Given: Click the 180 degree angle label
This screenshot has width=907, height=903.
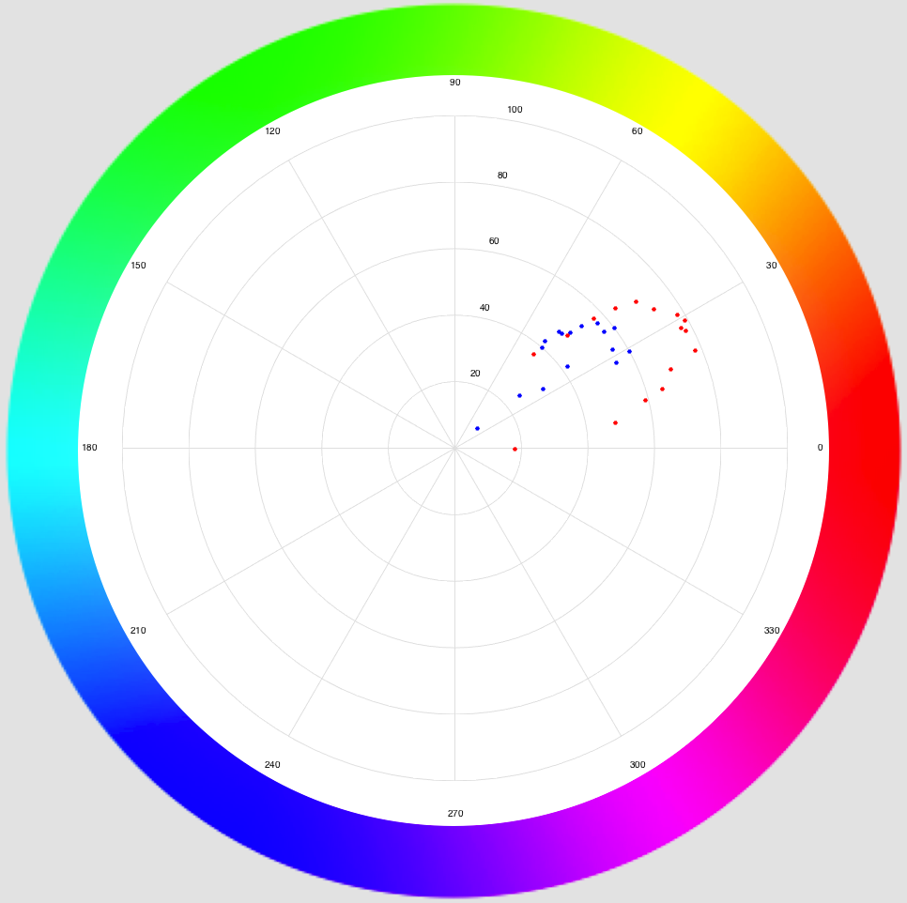Looking at the screenshot, I should (89, 448).
